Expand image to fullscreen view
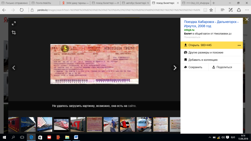Viewport: 251px width, 141px height. (x=14, y=23)
